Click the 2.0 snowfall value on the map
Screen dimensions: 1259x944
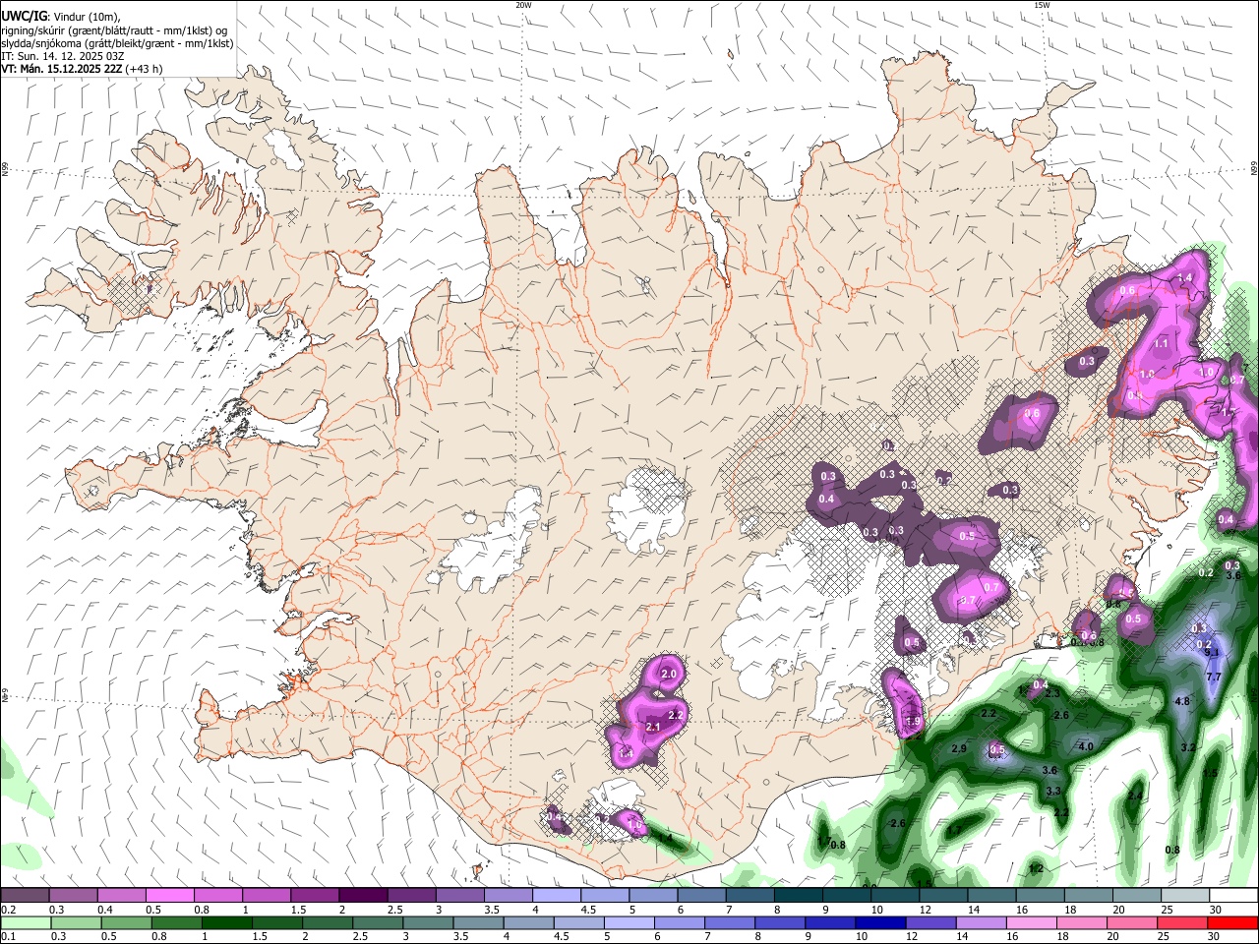pyautogui.click(x=670, y=675)
